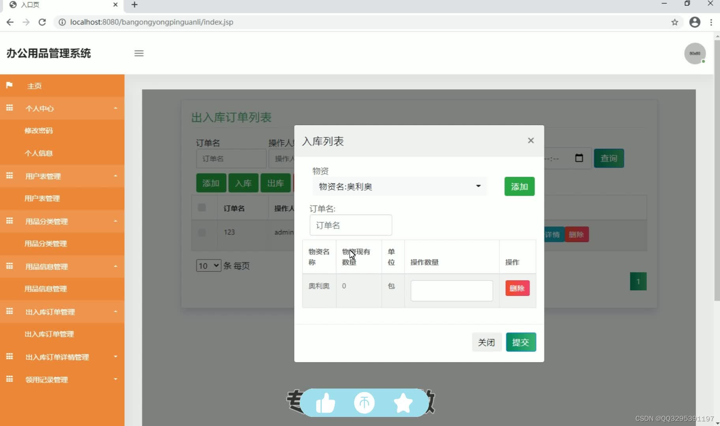Viewport: 720px width, 426px height.
Task: Open a new browser tab
Action: point(135,5)
